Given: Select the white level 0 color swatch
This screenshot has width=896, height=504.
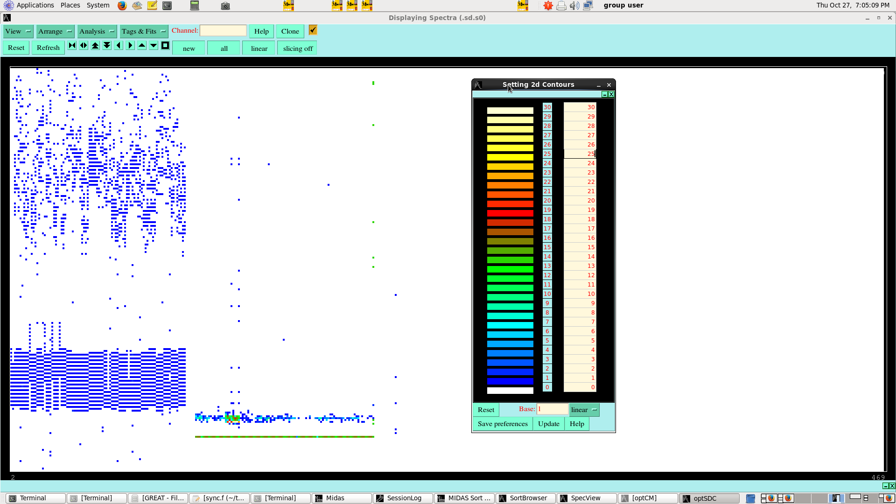Looking at the screenshot, I should click(x=510, y=391).
